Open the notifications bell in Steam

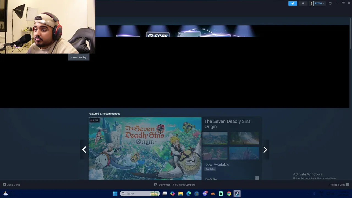click(x=303, y=3)
